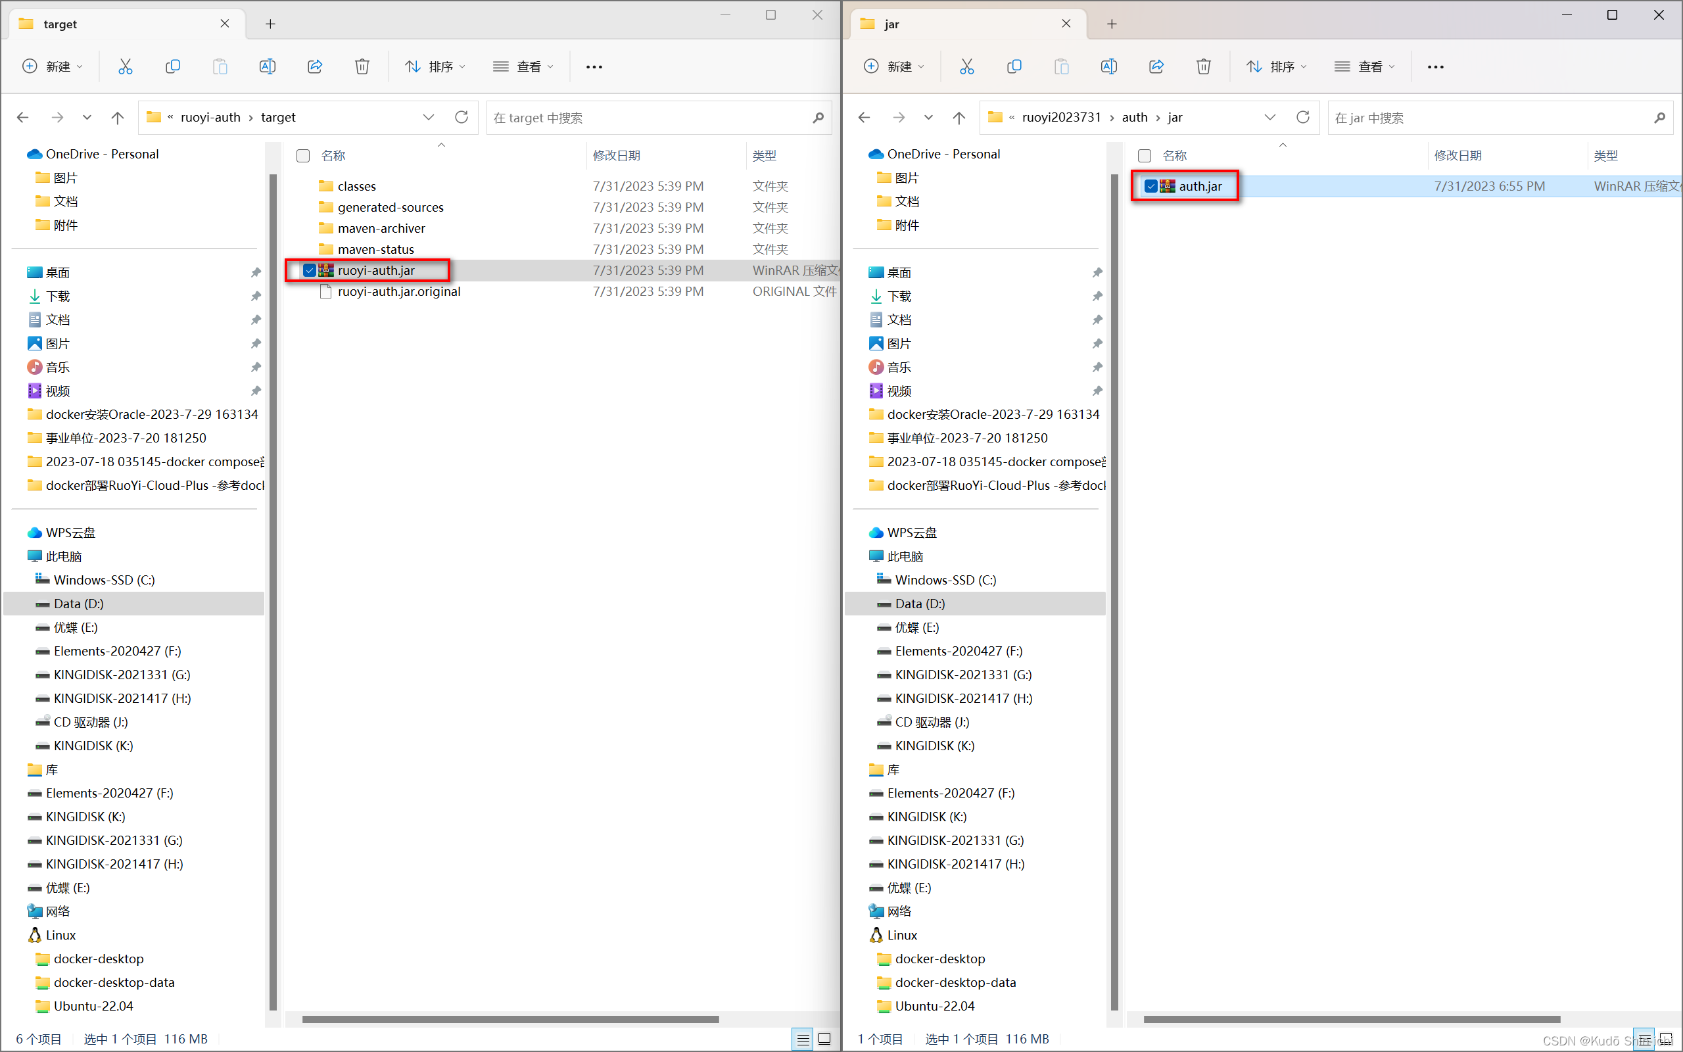Click Cut icon in target window toolbar
Viewport: 1683px width, 1052px height.
pyautogui.click(x=125, y=67)
